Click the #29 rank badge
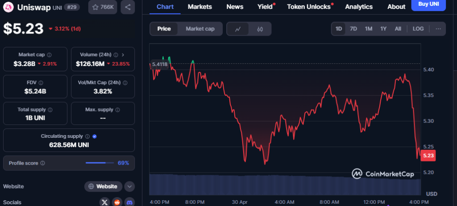 point(72,7)
